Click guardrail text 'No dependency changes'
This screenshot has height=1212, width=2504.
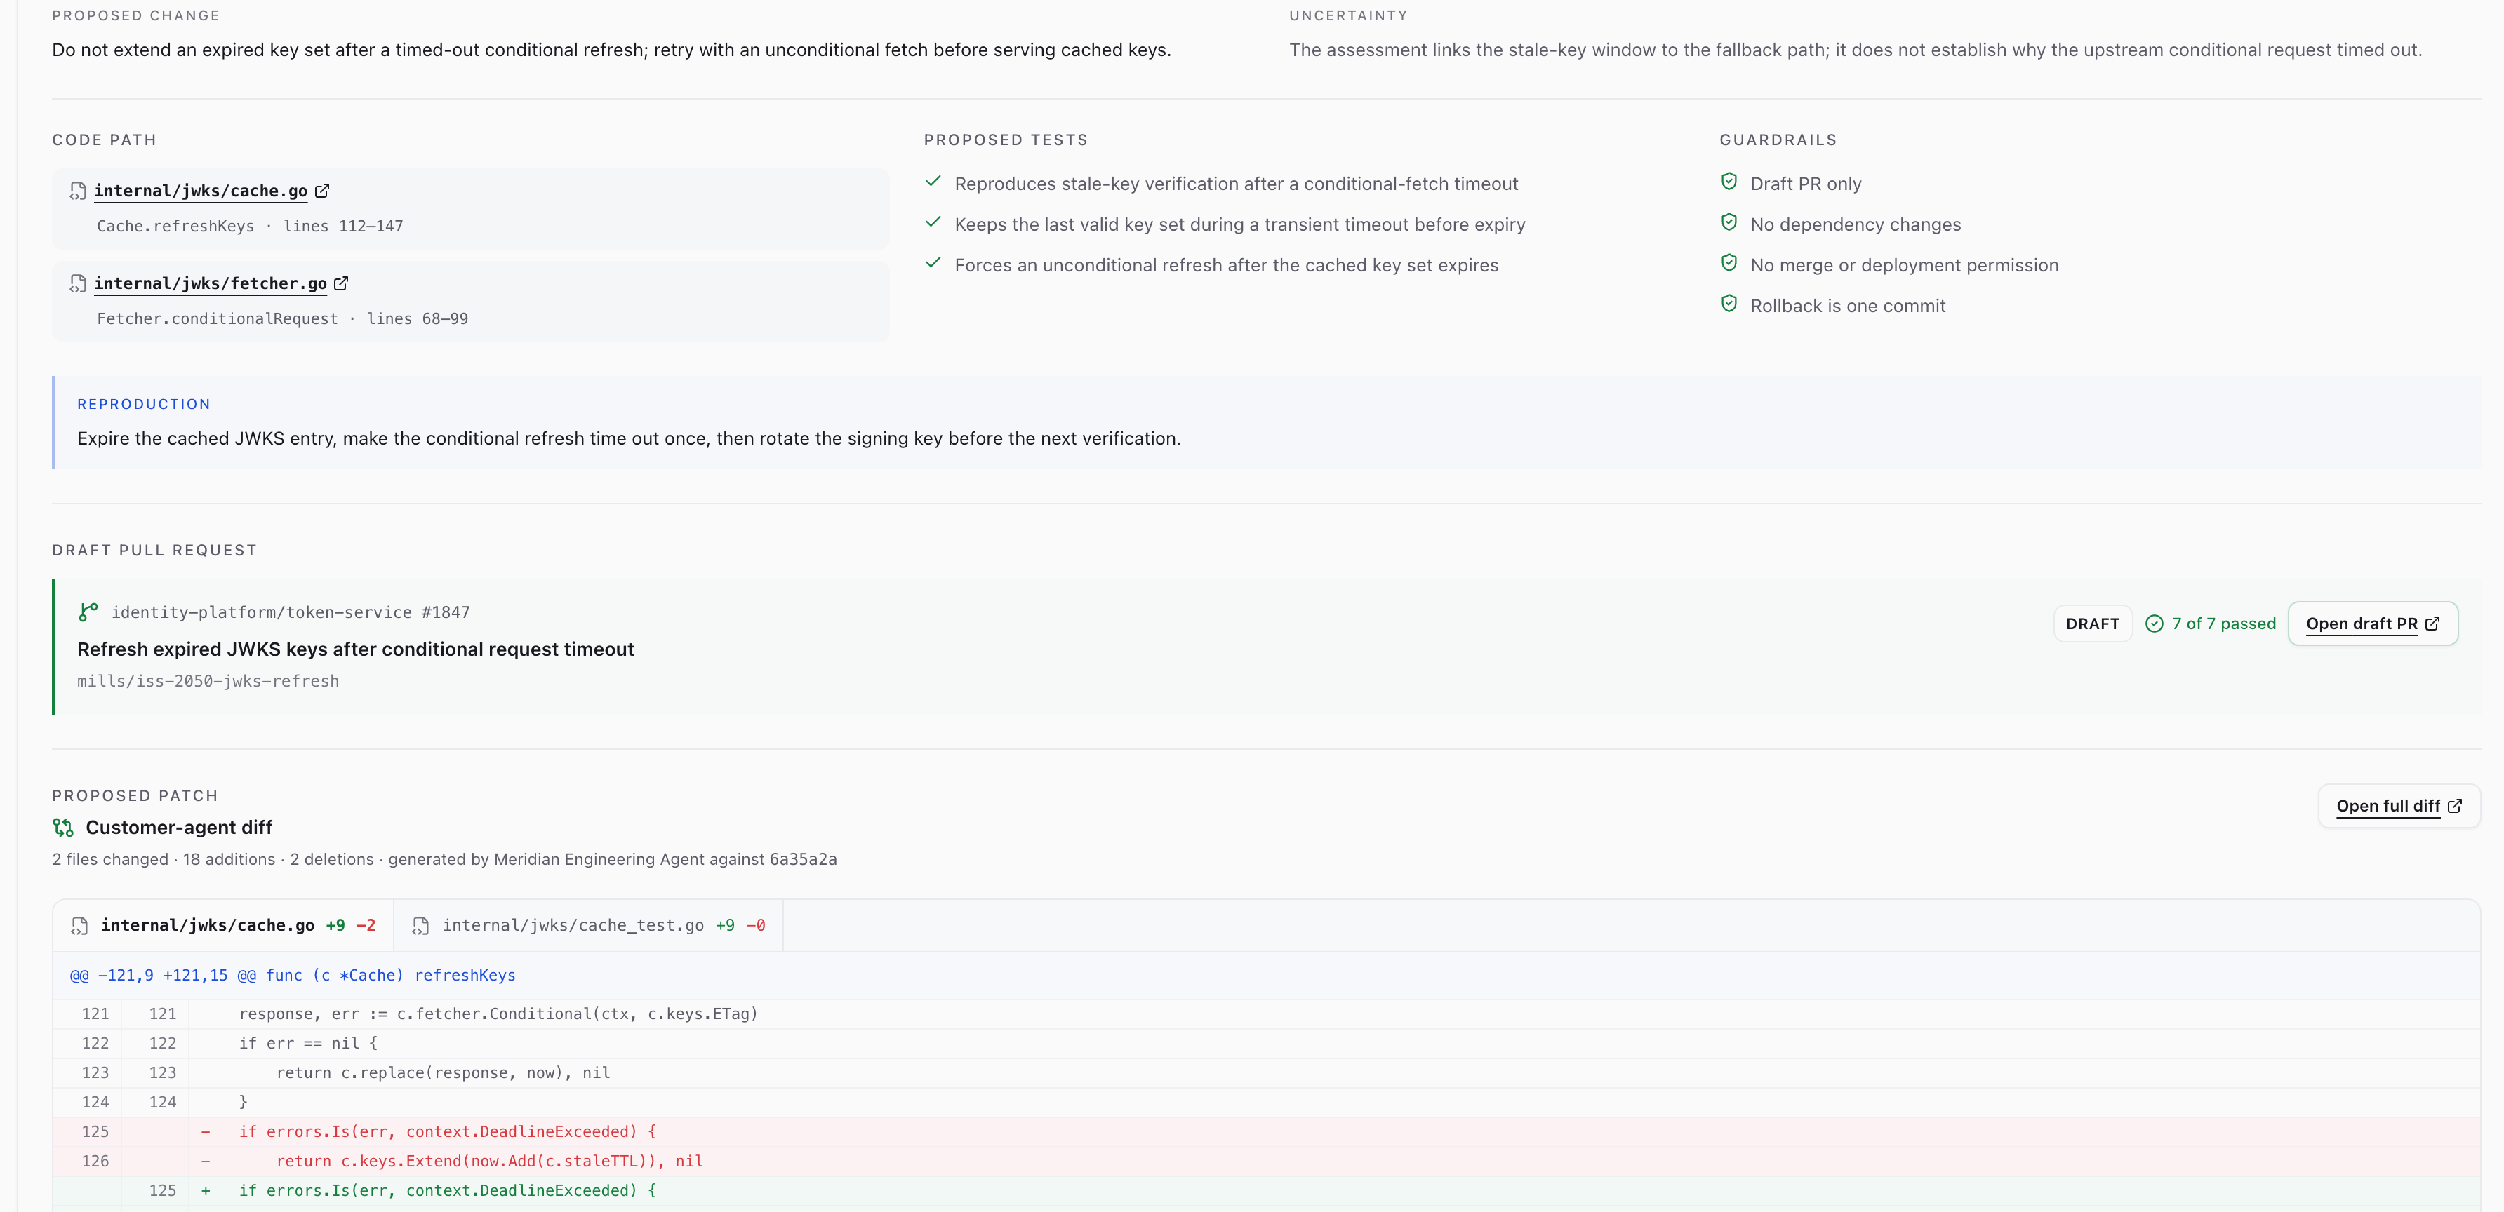pos(1855,224)
